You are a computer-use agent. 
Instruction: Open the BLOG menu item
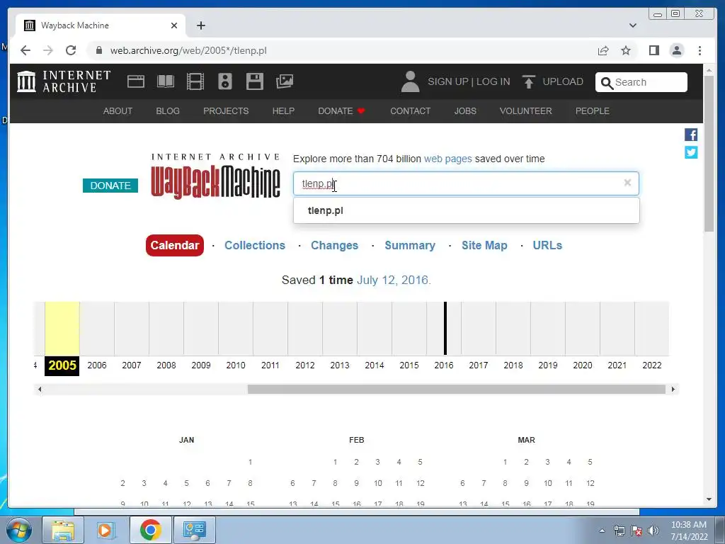click(x=167, y=111)
